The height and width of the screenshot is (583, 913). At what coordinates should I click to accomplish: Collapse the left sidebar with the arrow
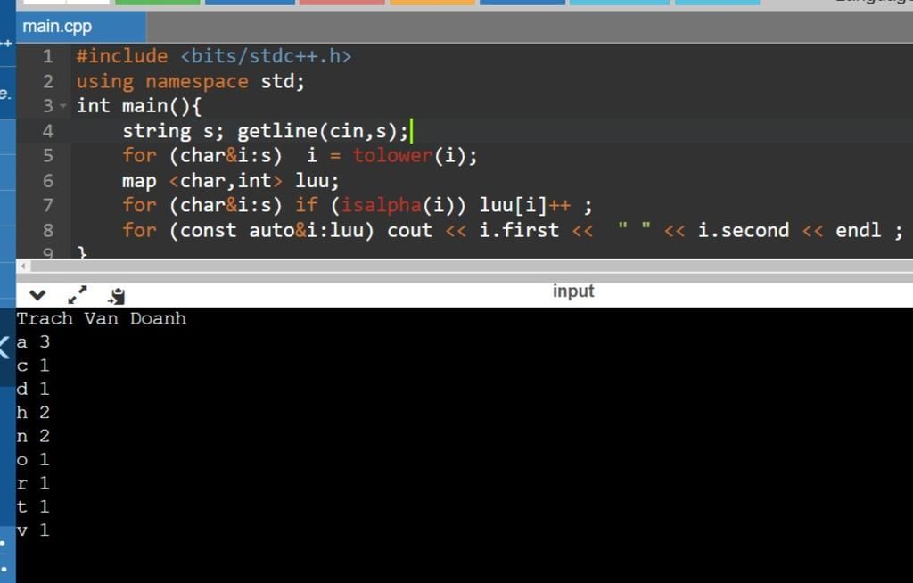[4, 348]
